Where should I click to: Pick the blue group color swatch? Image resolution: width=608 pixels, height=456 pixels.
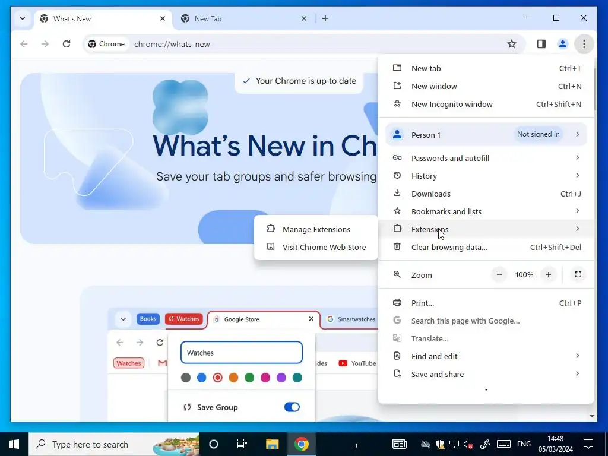point(202,378)
